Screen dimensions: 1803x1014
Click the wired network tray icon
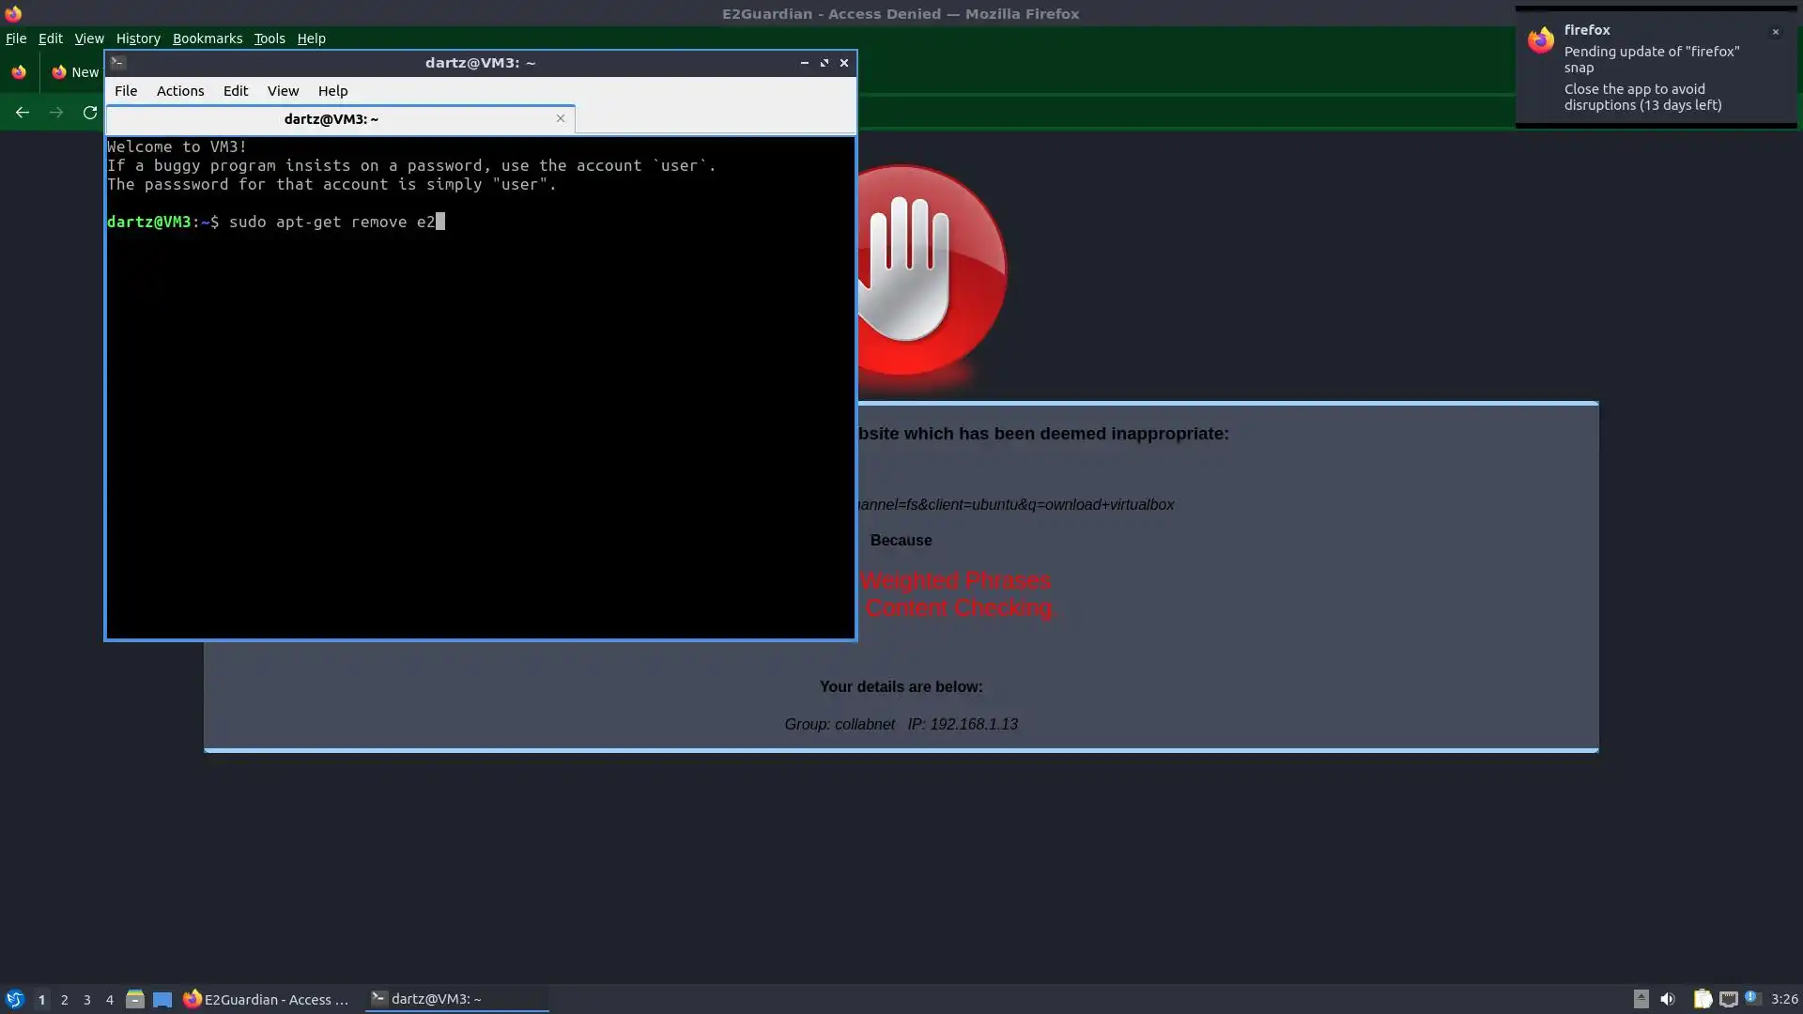point(1728,999)
